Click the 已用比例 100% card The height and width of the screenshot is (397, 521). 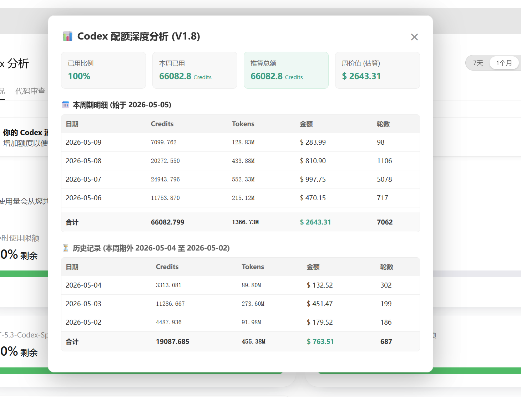(103, 70)
